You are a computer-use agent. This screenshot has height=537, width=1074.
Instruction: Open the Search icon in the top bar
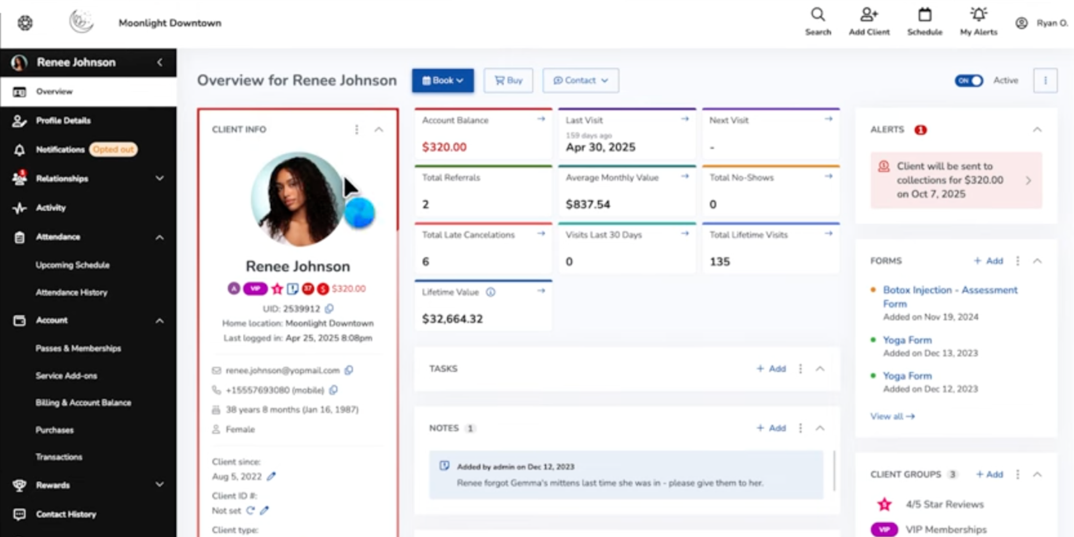point(818,15)
